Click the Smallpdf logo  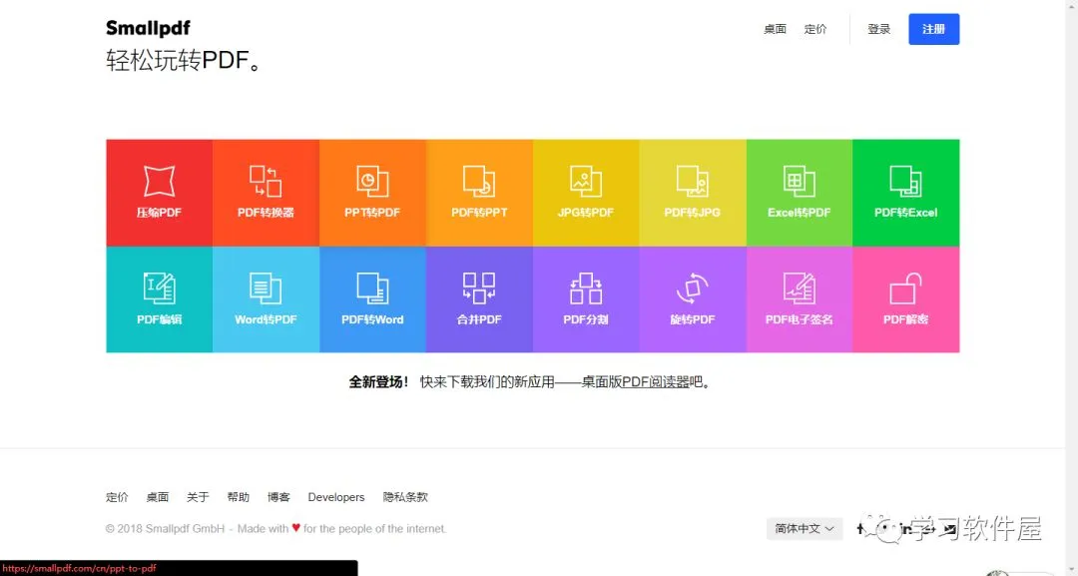click(x=148, y=28)
